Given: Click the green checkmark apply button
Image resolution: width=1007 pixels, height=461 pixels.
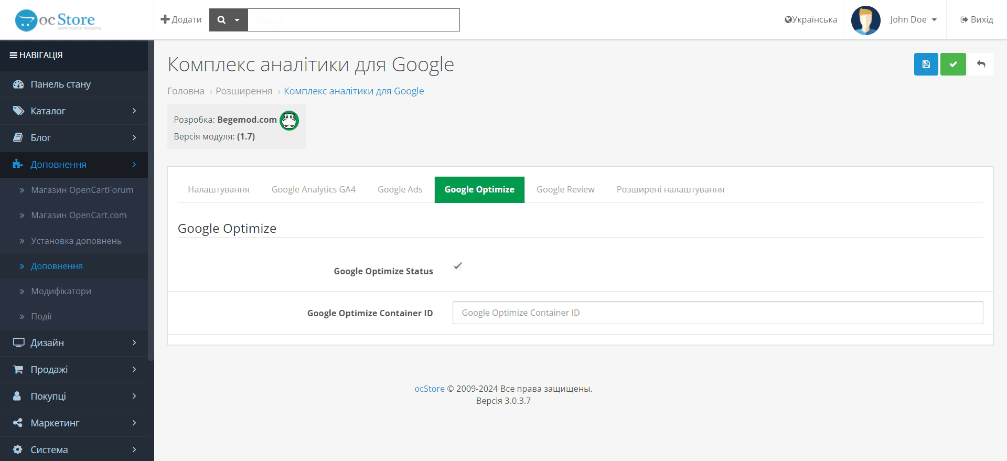Looking at the screenshot, I should click(953, 65).
